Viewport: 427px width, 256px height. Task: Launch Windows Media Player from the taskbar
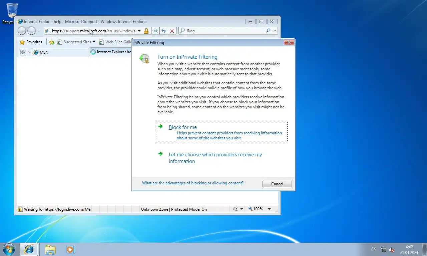[x=70, y=249]
